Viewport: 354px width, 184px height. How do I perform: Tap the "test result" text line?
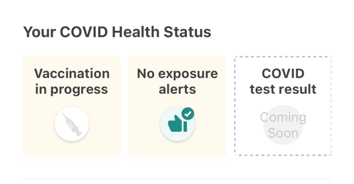point(283,89)
